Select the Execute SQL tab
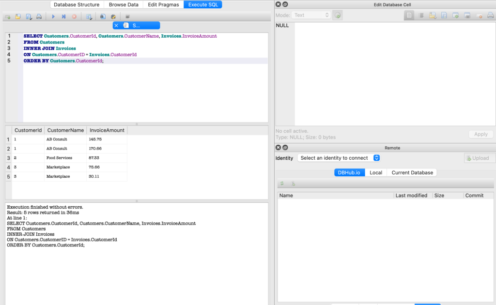The height and width of the screenshot is (305, 496). [x=203, y=4]
